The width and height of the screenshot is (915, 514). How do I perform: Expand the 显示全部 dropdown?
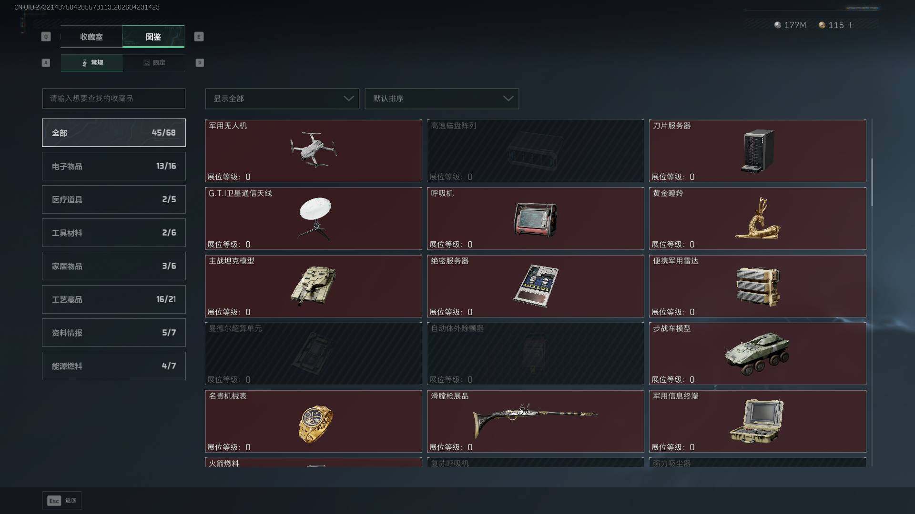(x=282, y=99)
